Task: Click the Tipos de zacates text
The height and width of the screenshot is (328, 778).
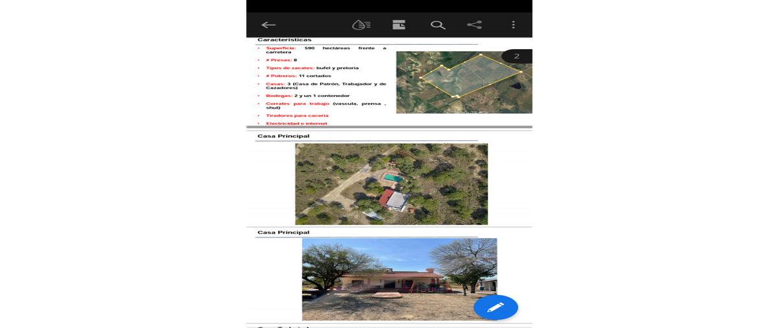Action: [290, 68]
